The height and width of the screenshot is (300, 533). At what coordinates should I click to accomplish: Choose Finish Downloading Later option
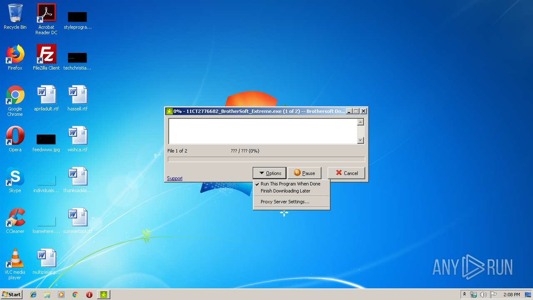tap(291, 191)
